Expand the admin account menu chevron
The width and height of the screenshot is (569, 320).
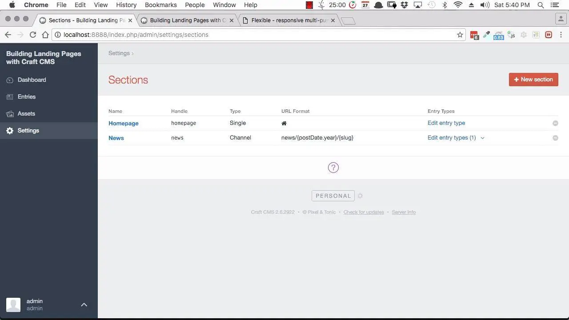pos(84,305)
